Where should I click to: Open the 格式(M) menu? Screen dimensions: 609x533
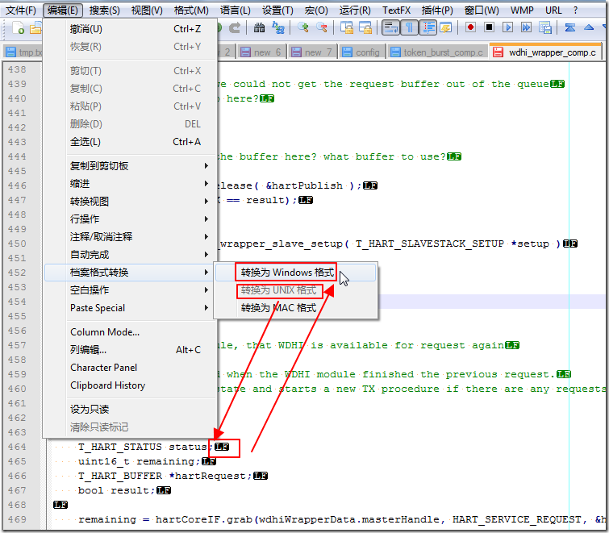pyautogui.click(x=191, y=10)
